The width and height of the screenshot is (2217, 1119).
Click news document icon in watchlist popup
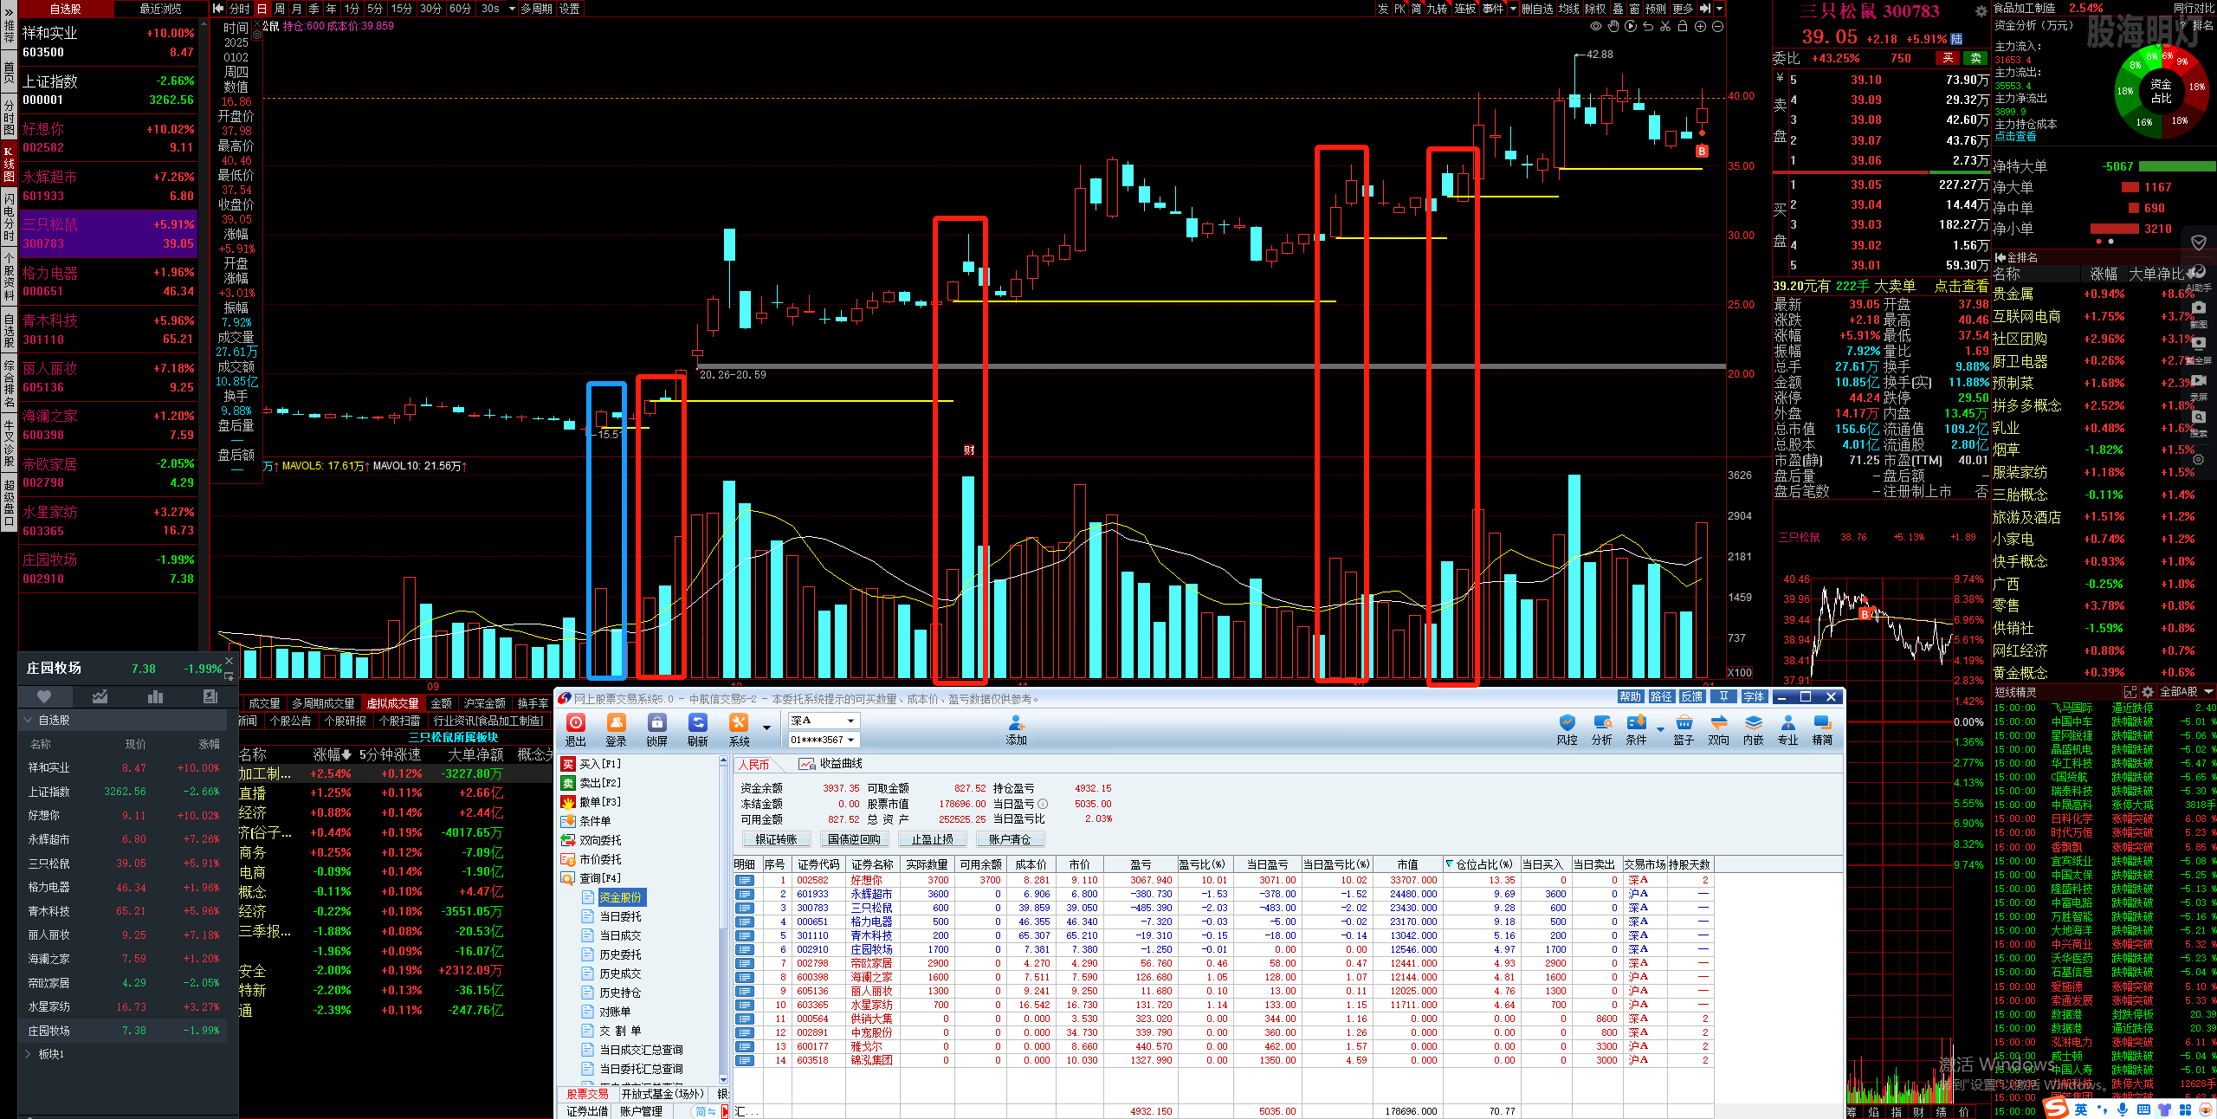pos(210,696)
